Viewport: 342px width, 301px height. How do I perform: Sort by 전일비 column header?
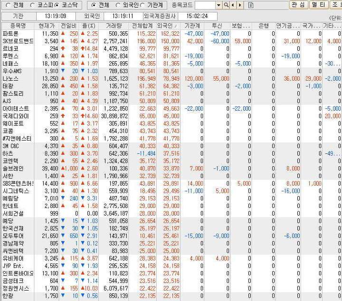tap(69, 26)
